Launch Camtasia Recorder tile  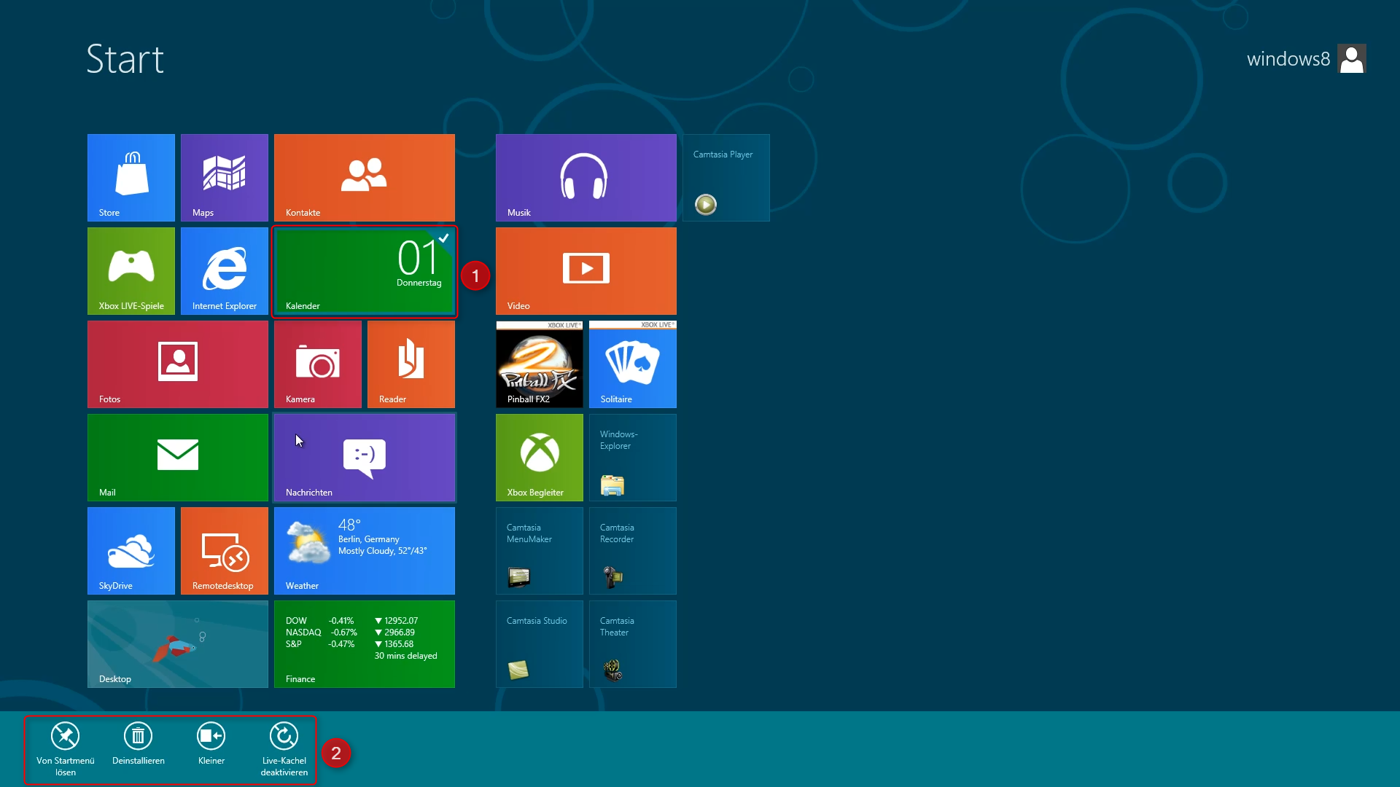(x=633, y=551)
